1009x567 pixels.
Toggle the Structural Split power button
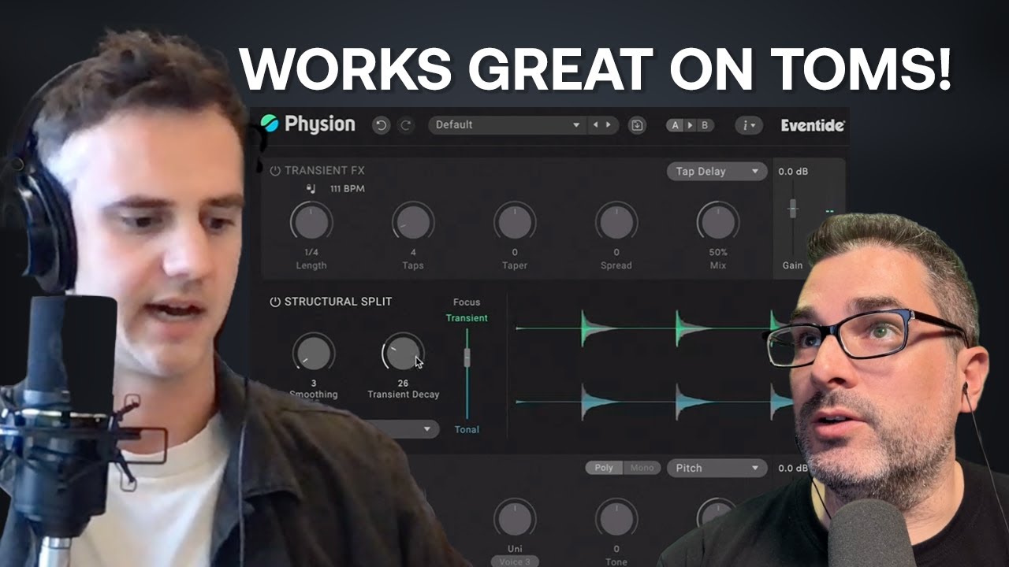275,302
